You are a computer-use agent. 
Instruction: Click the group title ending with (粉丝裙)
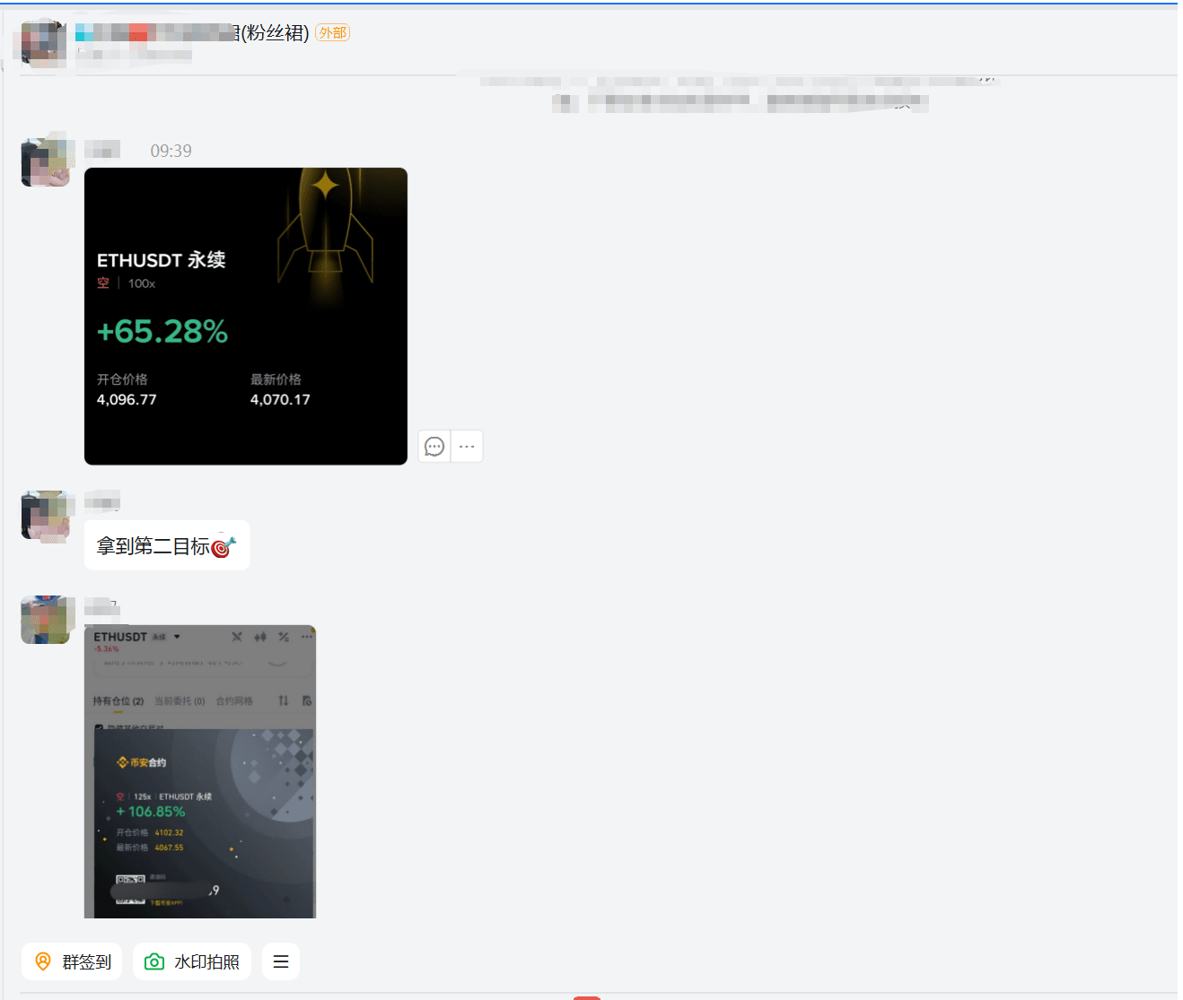tap(192, 33)
